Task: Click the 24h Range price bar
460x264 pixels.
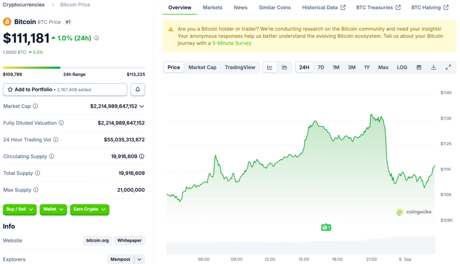Action: tap(74, 68)
